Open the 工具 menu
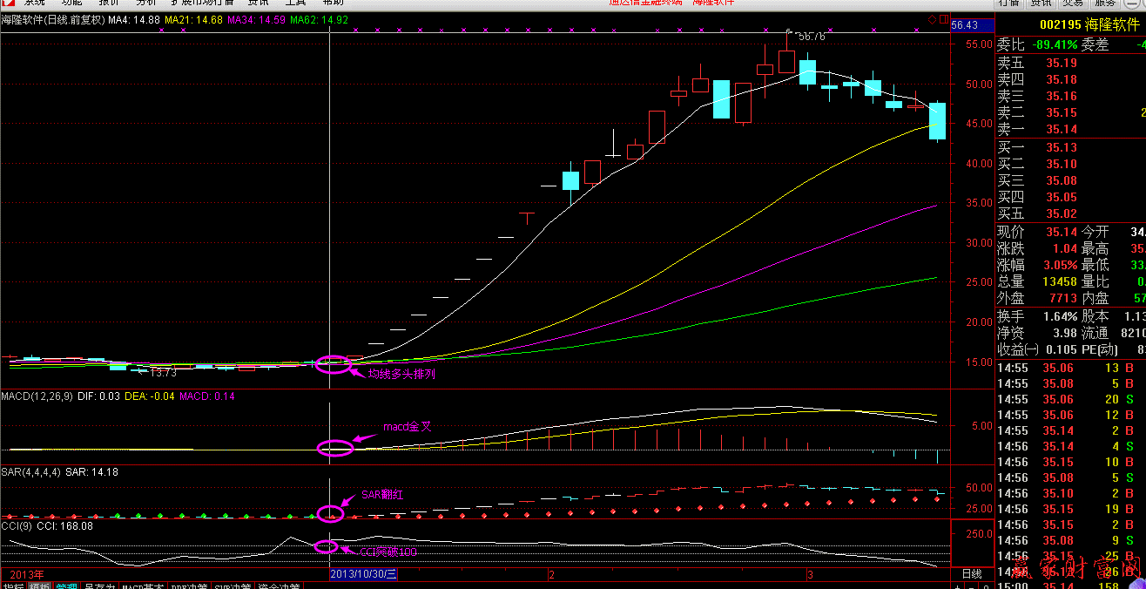 point(295,3)
